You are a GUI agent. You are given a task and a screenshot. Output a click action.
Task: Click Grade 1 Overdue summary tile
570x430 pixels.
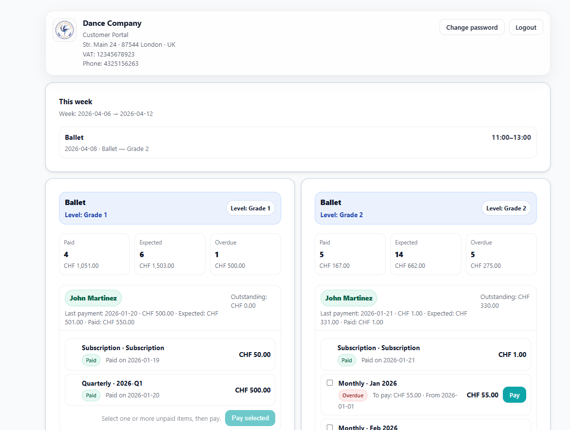point(245,254)
